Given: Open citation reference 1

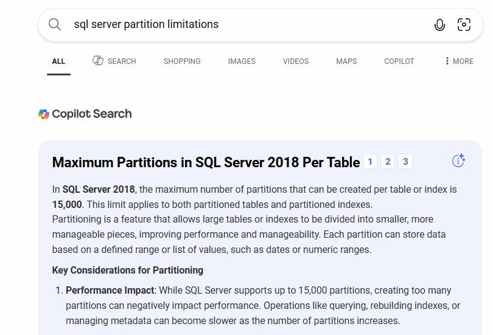Looking at the screenshot, I should pyautogui.click(x=370, y=162).
